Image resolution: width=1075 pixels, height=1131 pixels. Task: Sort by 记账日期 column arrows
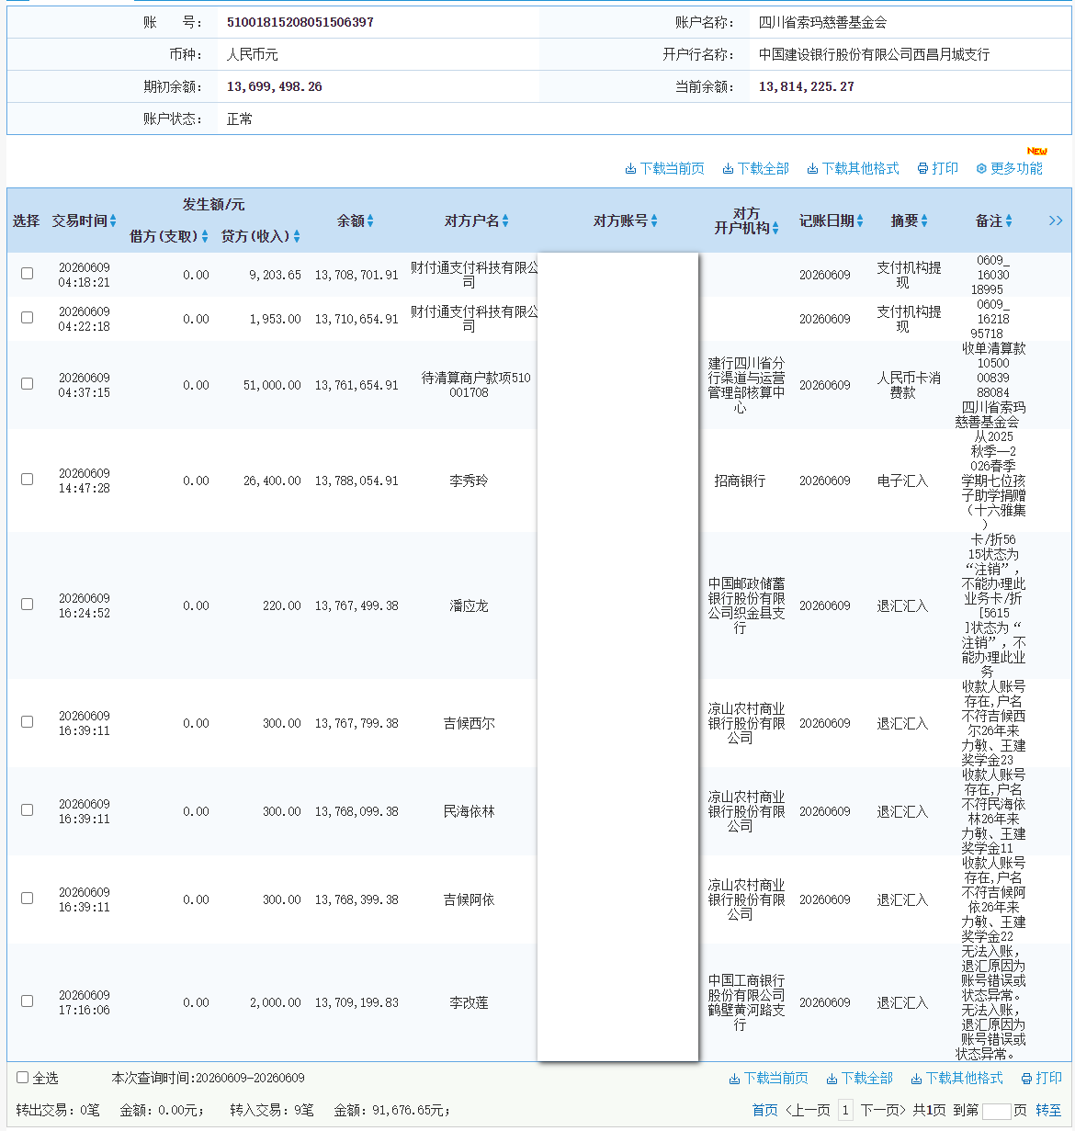[x=861, y=221]
